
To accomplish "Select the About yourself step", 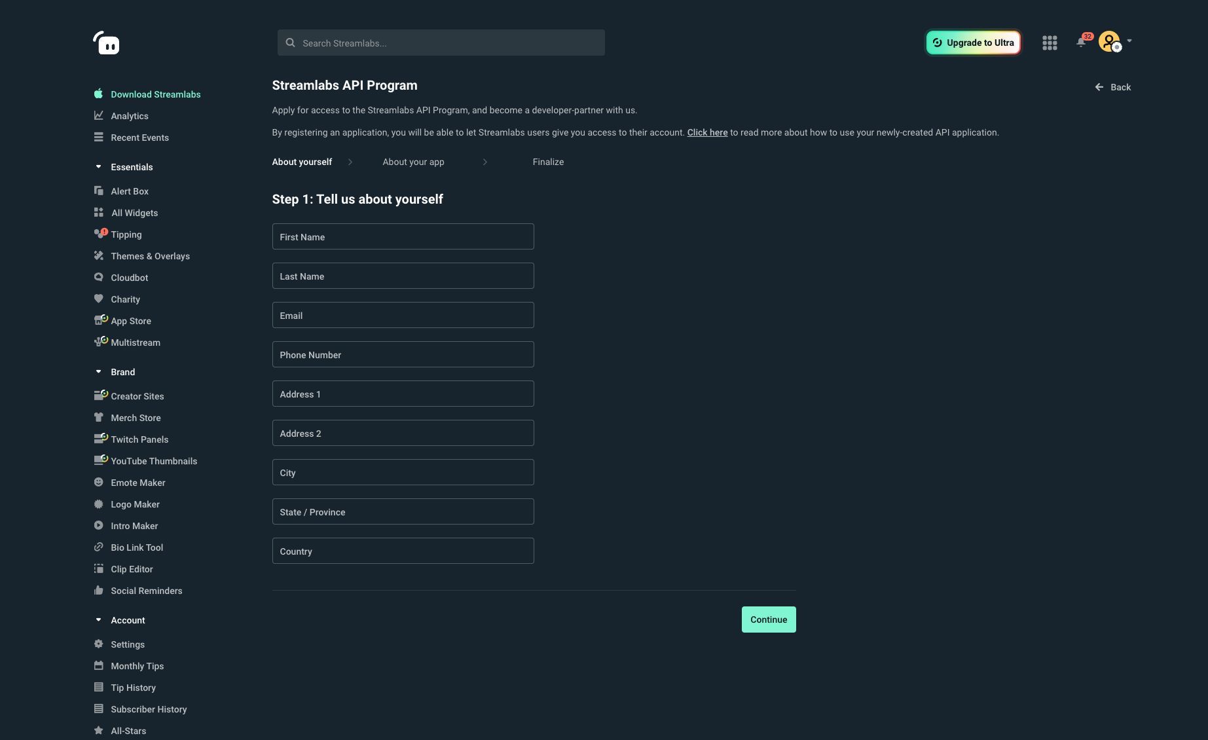I will coord(302,162).
